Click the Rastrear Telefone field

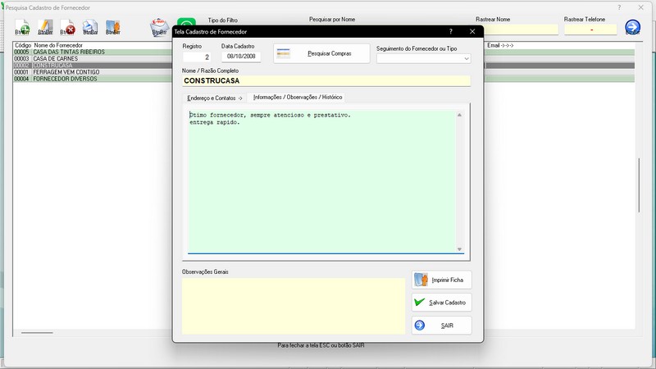tap(590, 30)
